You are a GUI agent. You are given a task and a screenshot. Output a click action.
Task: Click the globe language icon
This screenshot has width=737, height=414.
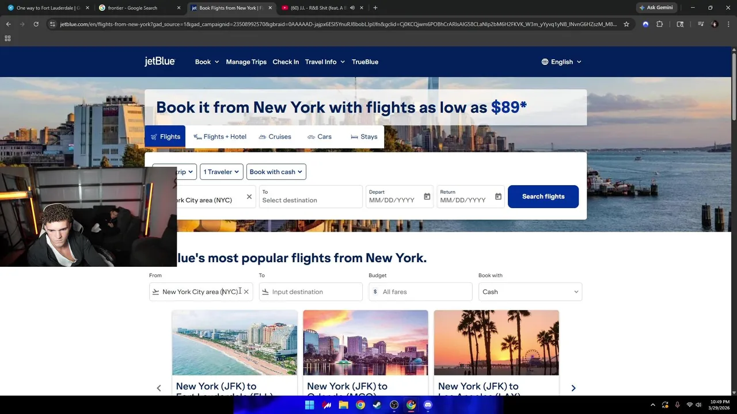(x=545, y=62)
